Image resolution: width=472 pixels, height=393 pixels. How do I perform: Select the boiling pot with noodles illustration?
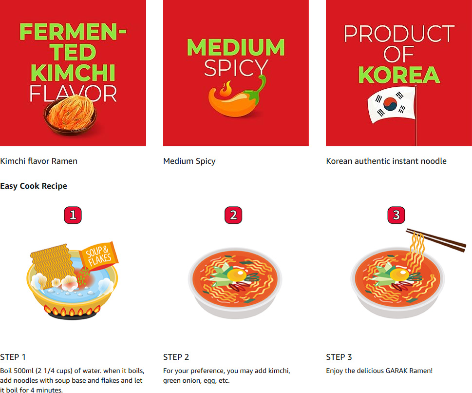[x=72, y=280]
